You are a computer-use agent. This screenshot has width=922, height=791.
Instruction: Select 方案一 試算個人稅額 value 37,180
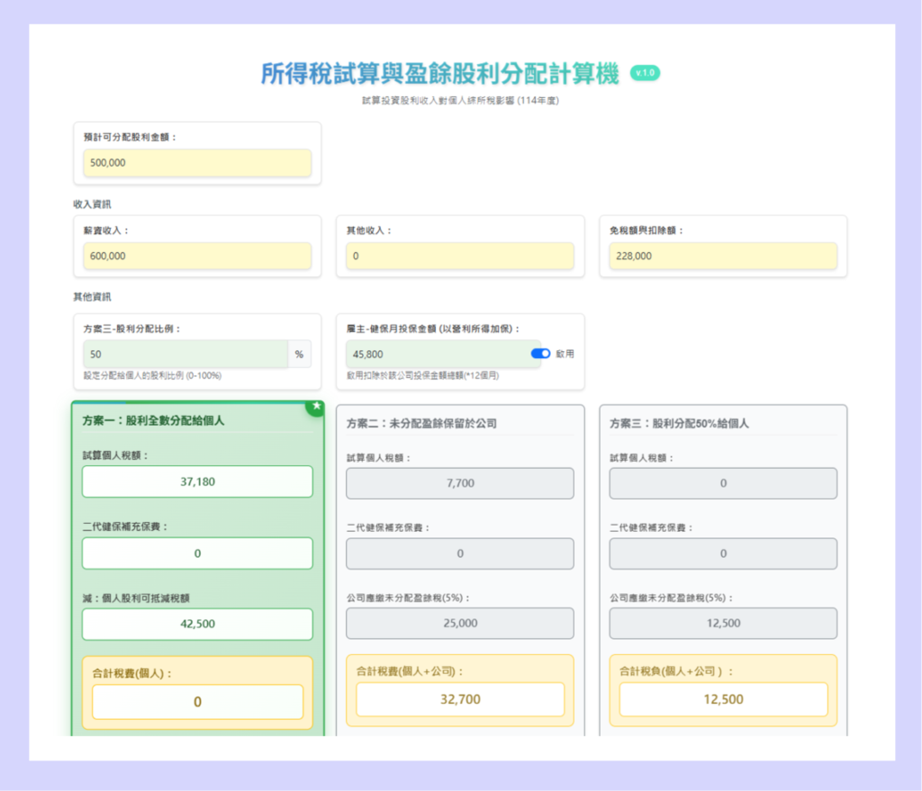197,481
